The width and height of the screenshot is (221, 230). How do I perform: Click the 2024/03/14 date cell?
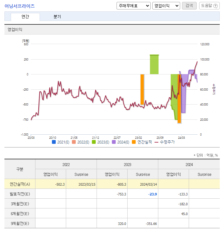(143, 184)
